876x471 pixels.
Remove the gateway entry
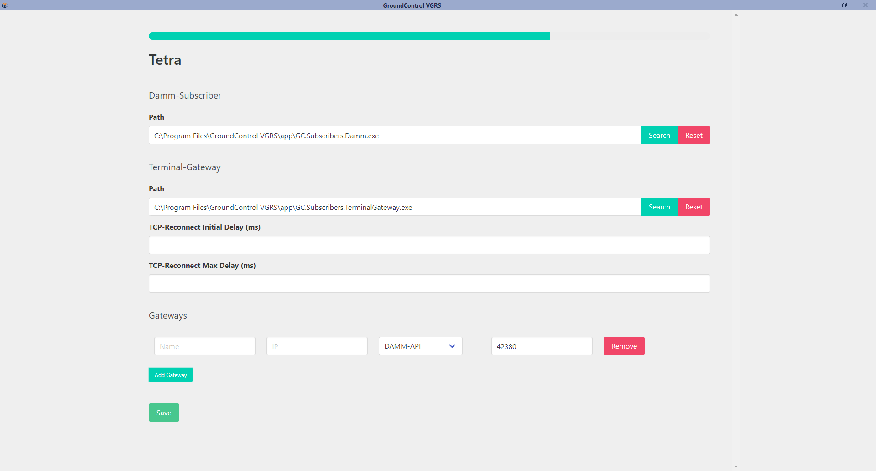(624, 346)
